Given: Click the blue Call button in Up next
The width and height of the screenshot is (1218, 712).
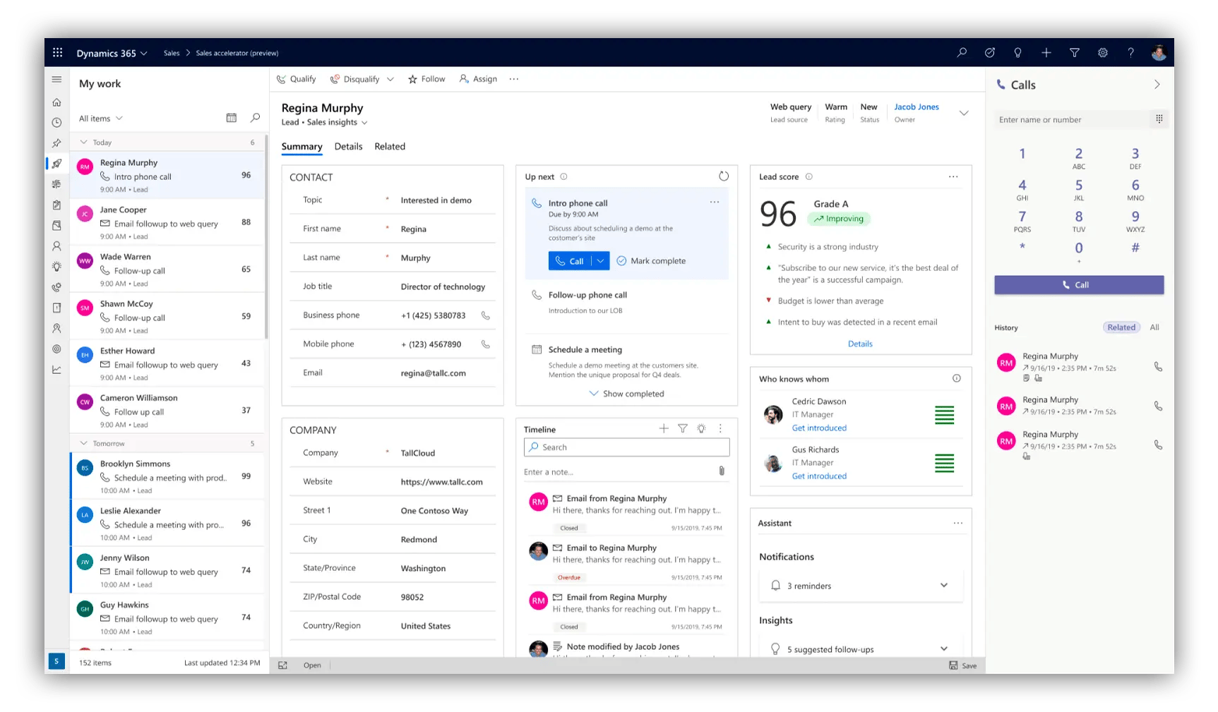Looking at the screenshot, I should click(570, 261).
